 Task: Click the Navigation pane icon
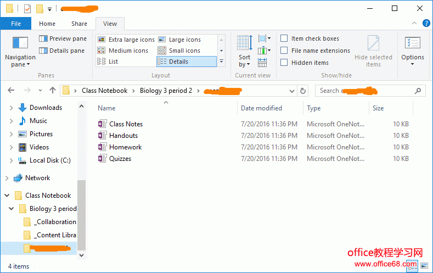pos(20,43)
